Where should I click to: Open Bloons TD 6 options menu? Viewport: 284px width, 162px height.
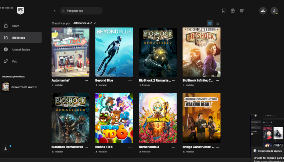click(130, 147)
